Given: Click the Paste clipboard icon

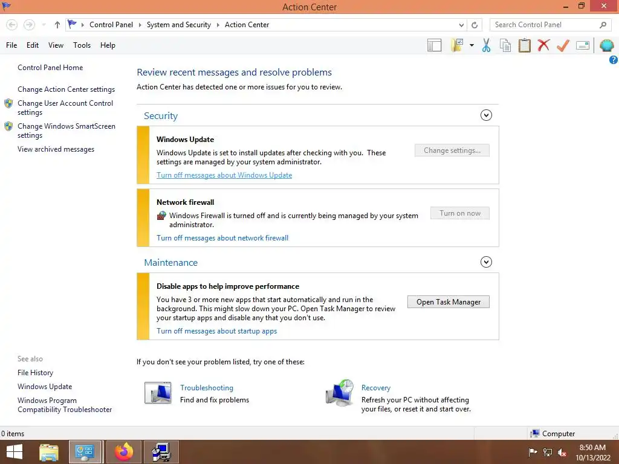Looking at the screenshot, I should pos(524,45).
